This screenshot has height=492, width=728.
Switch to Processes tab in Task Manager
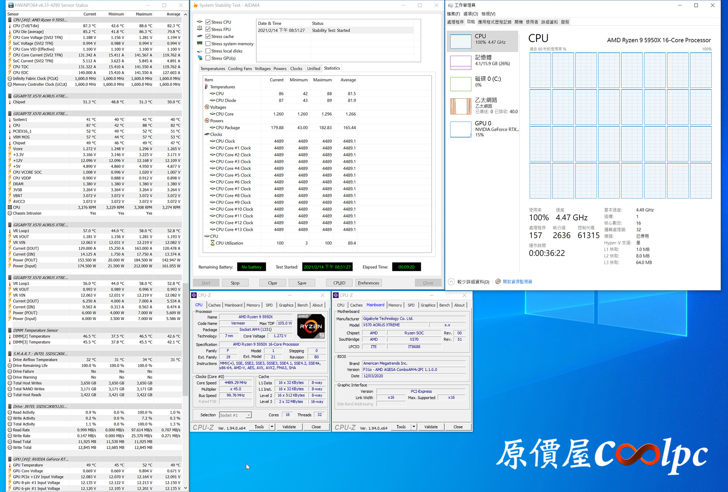coord(455,22)
